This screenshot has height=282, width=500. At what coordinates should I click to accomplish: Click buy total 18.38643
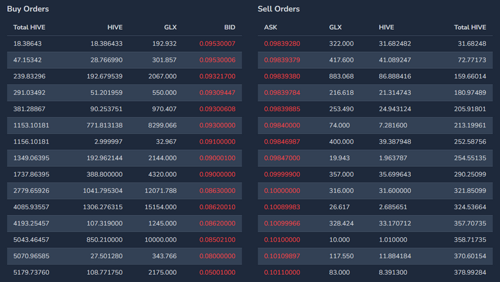pyautogui.click(x=27, y=44)
